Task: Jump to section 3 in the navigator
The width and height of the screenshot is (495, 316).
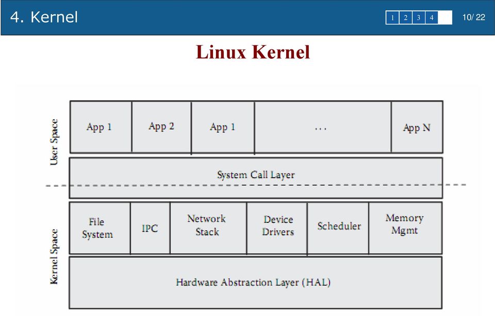Action: (x=419, y=17)
